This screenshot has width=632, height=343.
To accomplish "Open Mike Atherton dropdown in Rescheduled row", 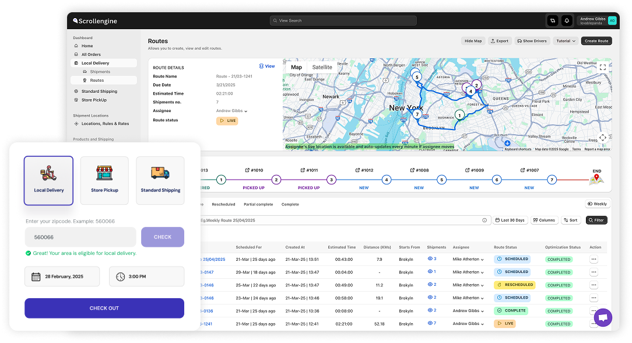I will [x=468, y=285].
